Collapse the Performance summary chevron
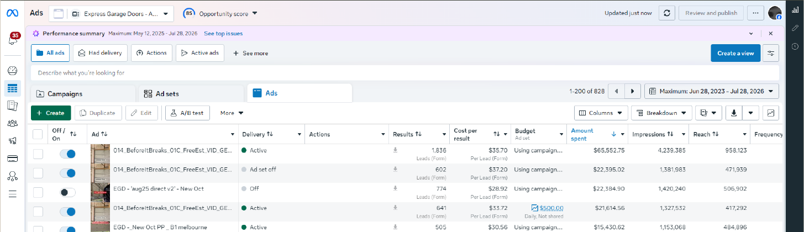 [x=751, y=33]
